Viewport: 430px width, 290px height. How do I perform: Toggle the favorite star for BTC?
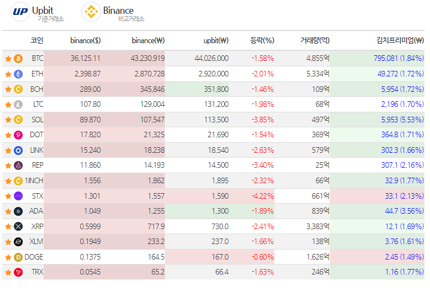pos(8,59)
